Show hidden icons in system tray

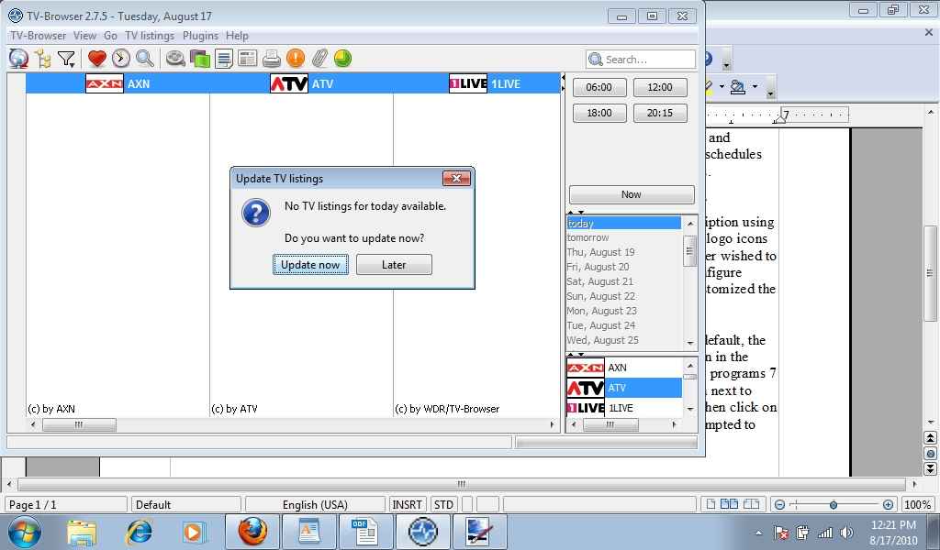[758, 533]
